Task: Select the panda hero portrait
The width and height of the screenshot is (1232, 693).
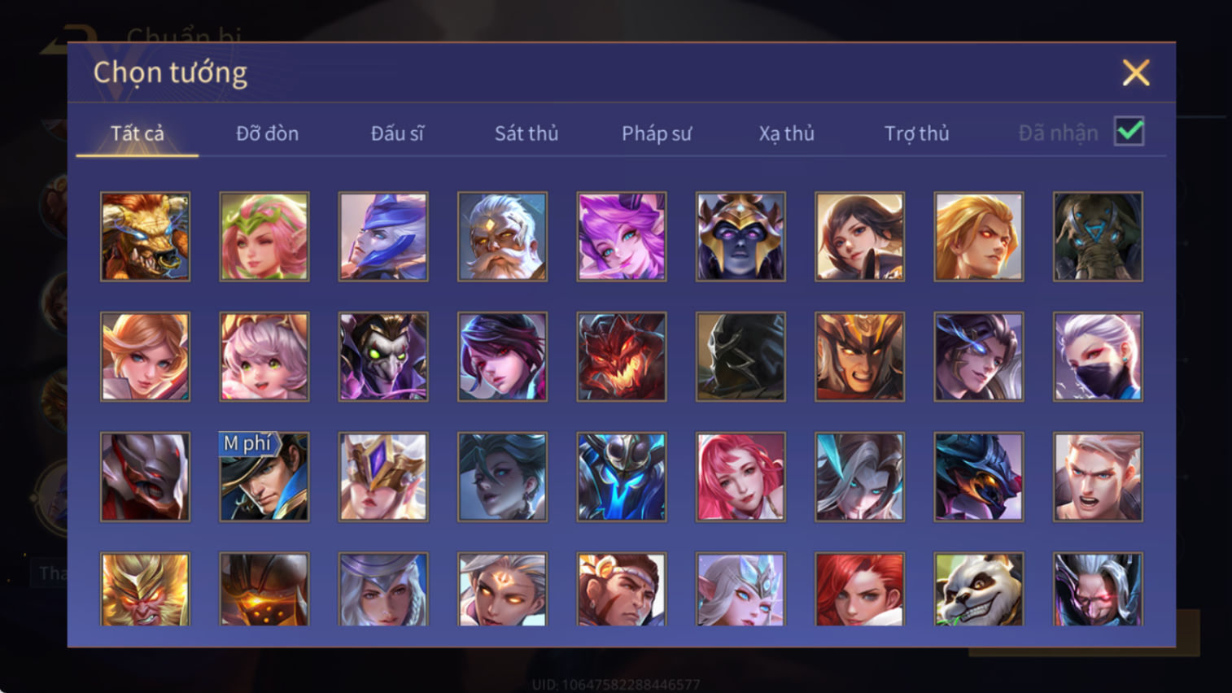Action: (x=979, y=590)
